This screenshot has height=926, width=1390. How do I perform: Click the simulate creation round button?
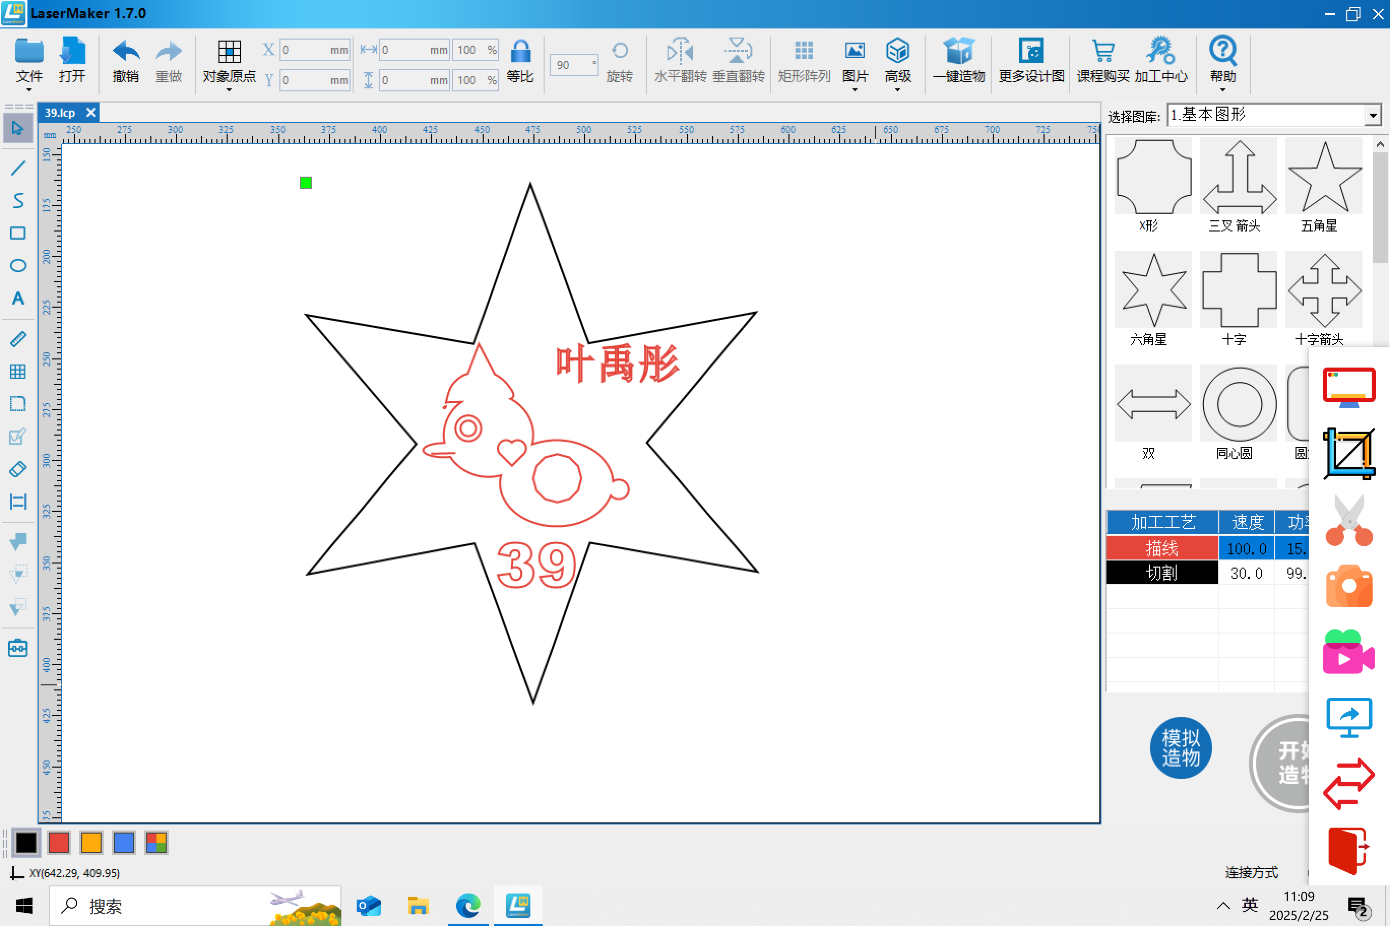[x=1180, y=747]
